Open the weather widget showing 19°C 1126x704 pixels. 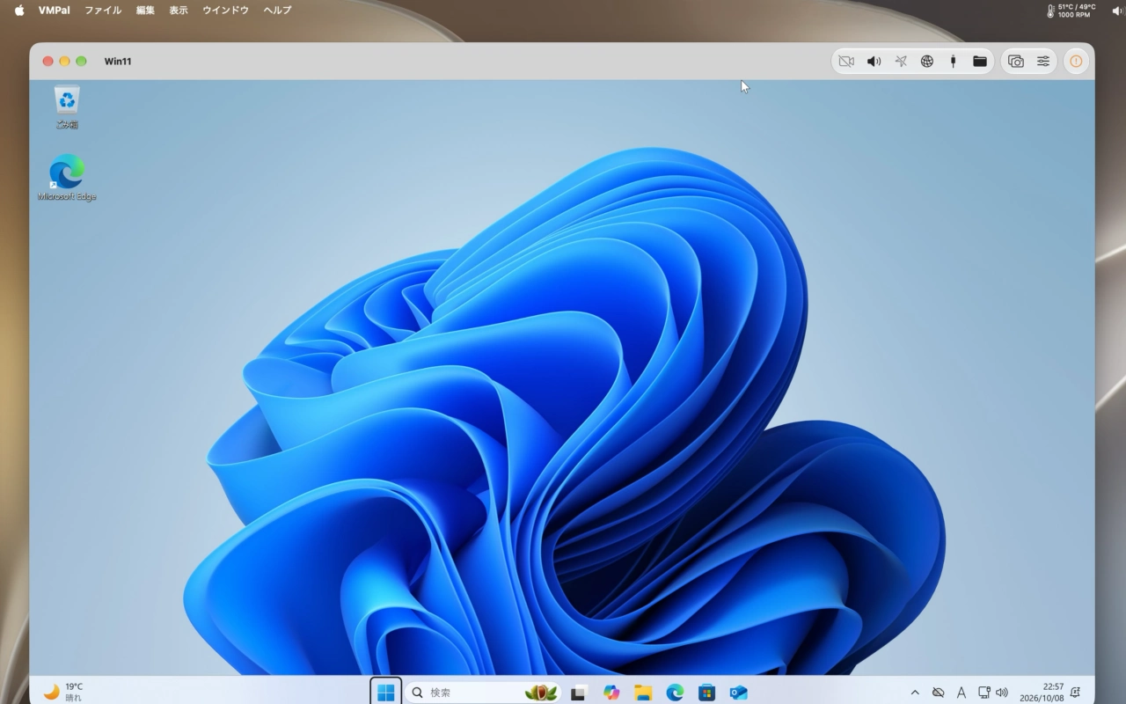63,692
